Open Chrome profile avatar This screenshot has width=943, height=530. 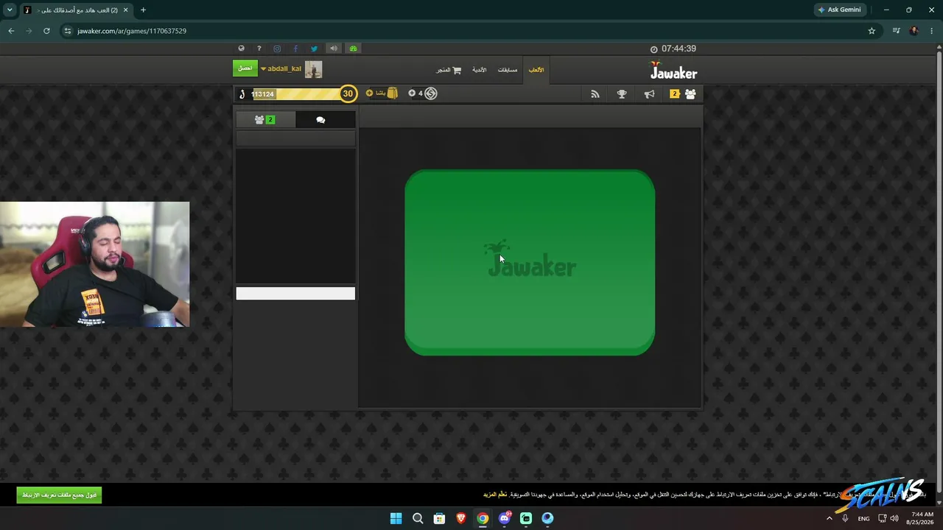click(914, 31)
